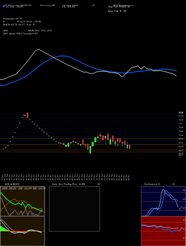Click the '(MGR) 20.3, 15.6, 23.5' ADX values
The image size is (186, 246).
tap(39, 31)
